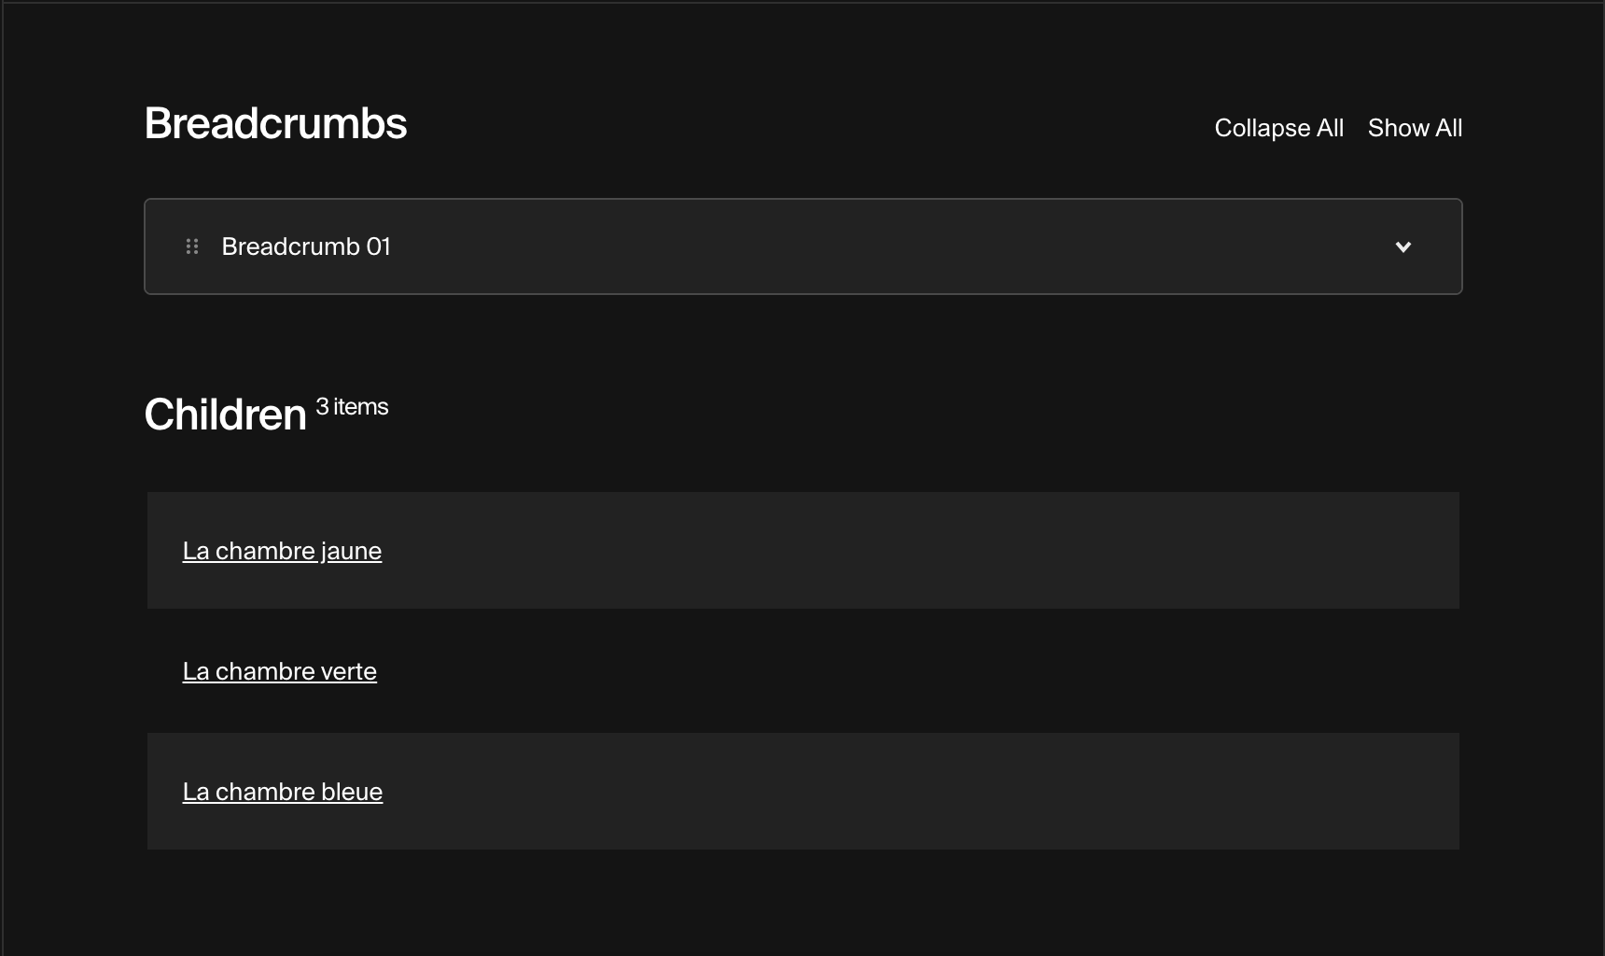Click the word Collapse in header actions
Viewport: 1605px width, 956px height.
(x=1262, y=128)
